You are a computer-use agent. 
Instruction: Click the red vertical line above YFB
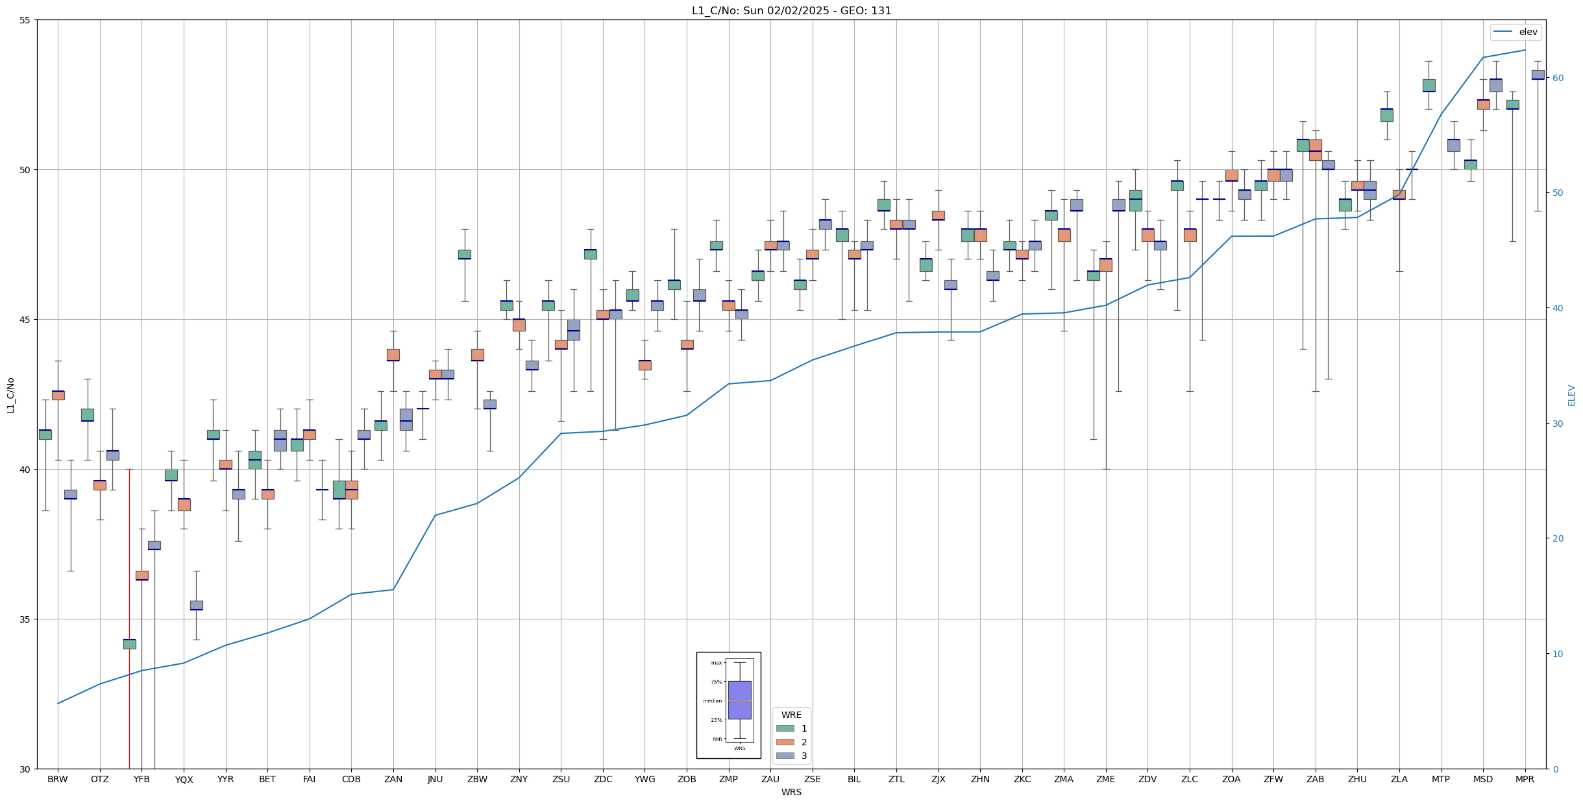click(129, 584)
